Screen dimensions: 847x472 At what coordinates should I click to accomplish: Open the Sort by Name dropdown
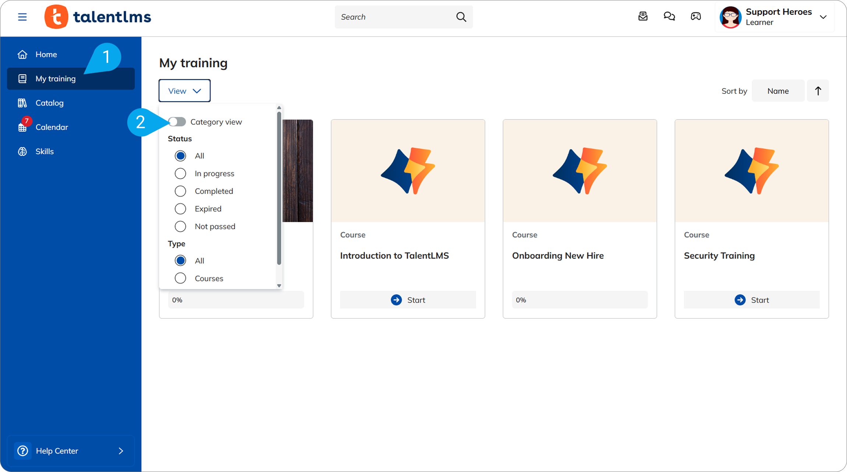(x=777, y=91)
